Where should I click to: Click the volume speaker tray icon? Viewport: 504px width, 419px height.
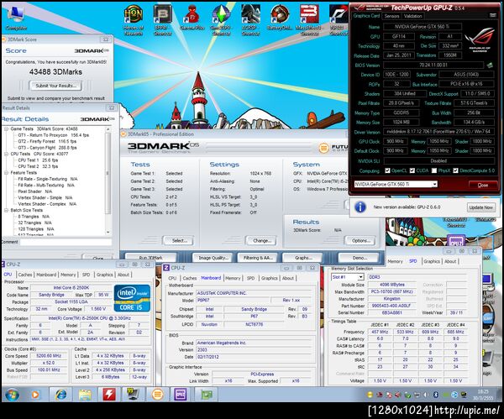[x=426, y=395]
